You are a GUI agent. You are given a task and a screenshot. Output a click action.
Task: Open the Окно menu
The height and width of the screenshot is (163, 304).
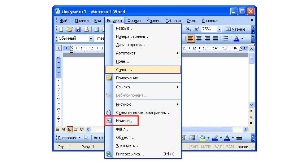(191, 21)
